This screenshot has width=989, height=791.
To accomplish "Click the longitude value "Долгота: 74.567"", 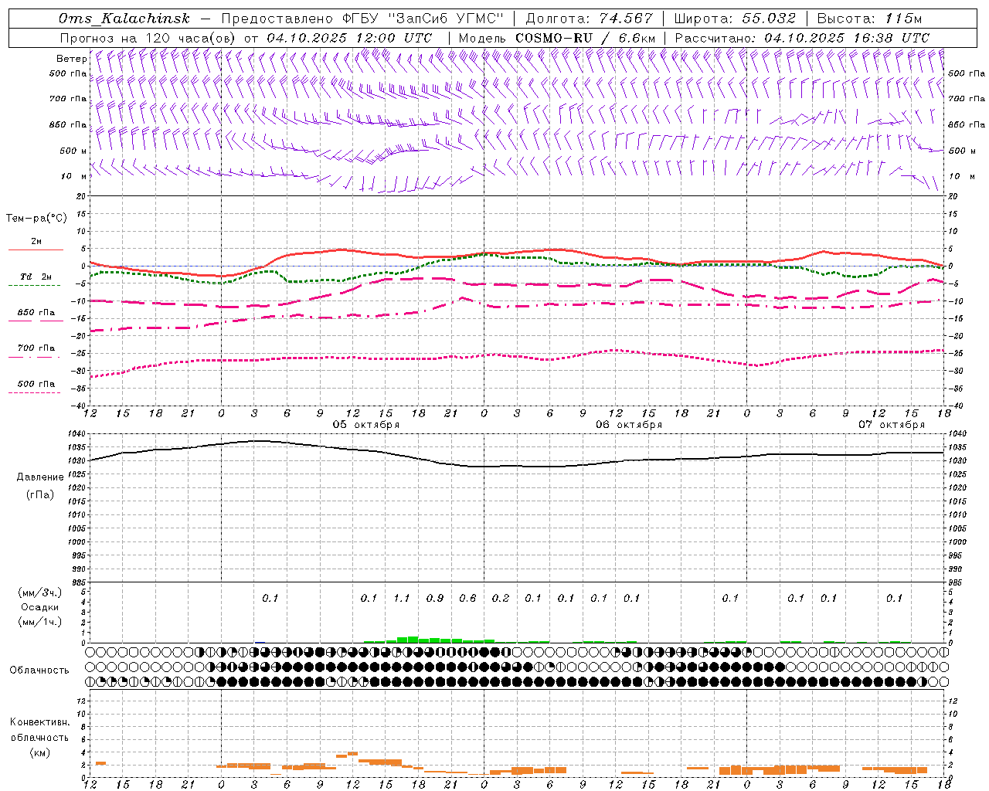I will 590,19.
